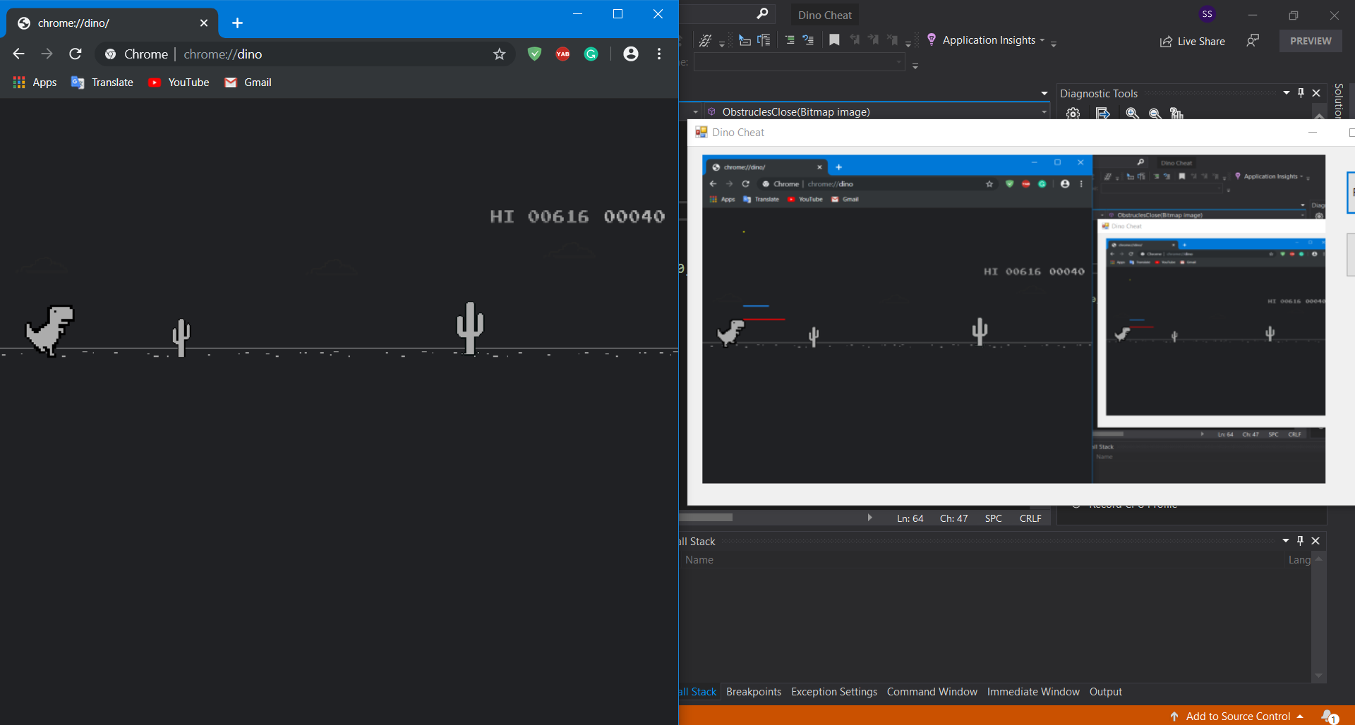Expand the ObstruclesClose(Bitmap image) member dropdown
Image resolution: width=1355 pixels, height=725 pixels.
1044,112
